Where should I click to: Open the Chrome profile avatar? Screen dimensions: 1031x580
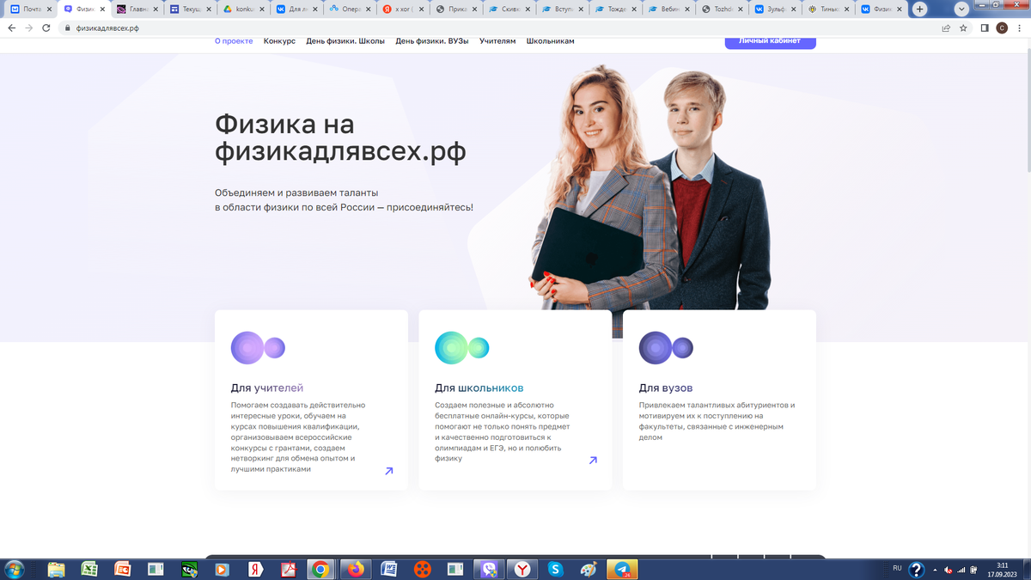pyautogui.click(x=1002, y=27)
